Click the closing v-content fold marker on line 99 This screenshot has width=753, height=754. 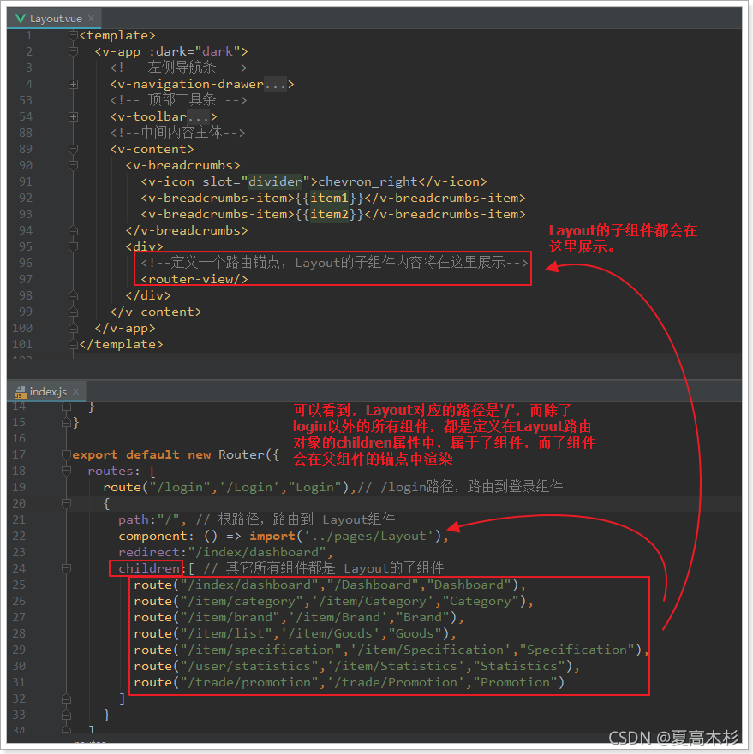click(x=73, y=312)
